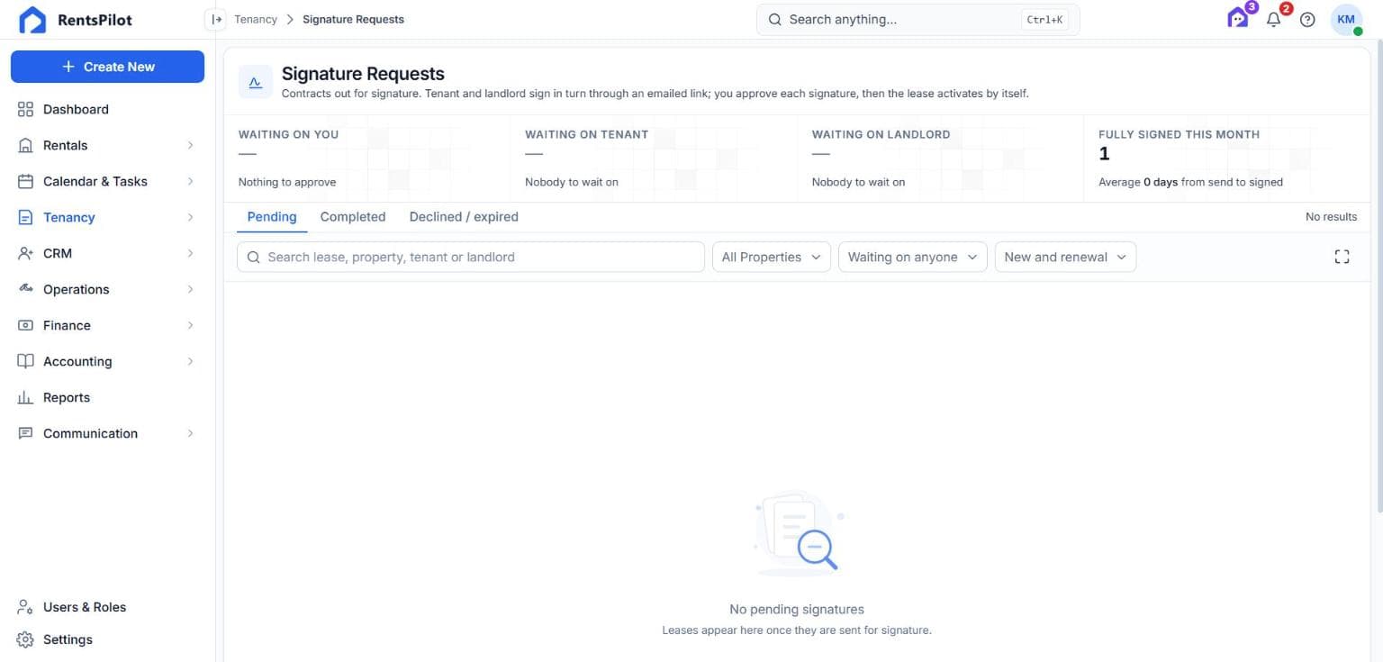This screenshot has height=662, width=1383.
Task: Open the Waiting on anyone dropdown
Action: [913, 257]
